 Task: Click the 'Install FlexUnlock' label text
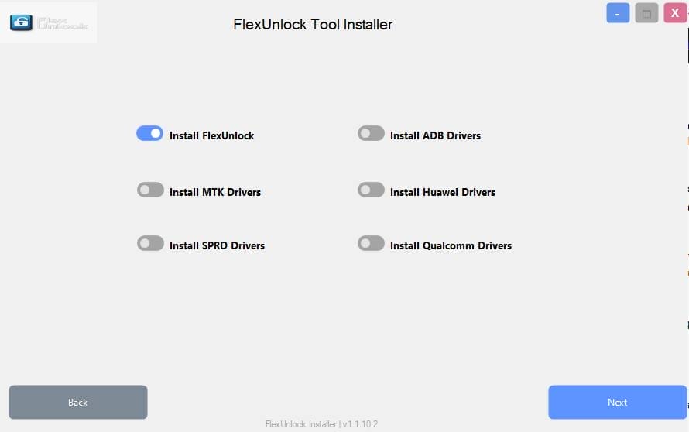click(x=211, y=135)
